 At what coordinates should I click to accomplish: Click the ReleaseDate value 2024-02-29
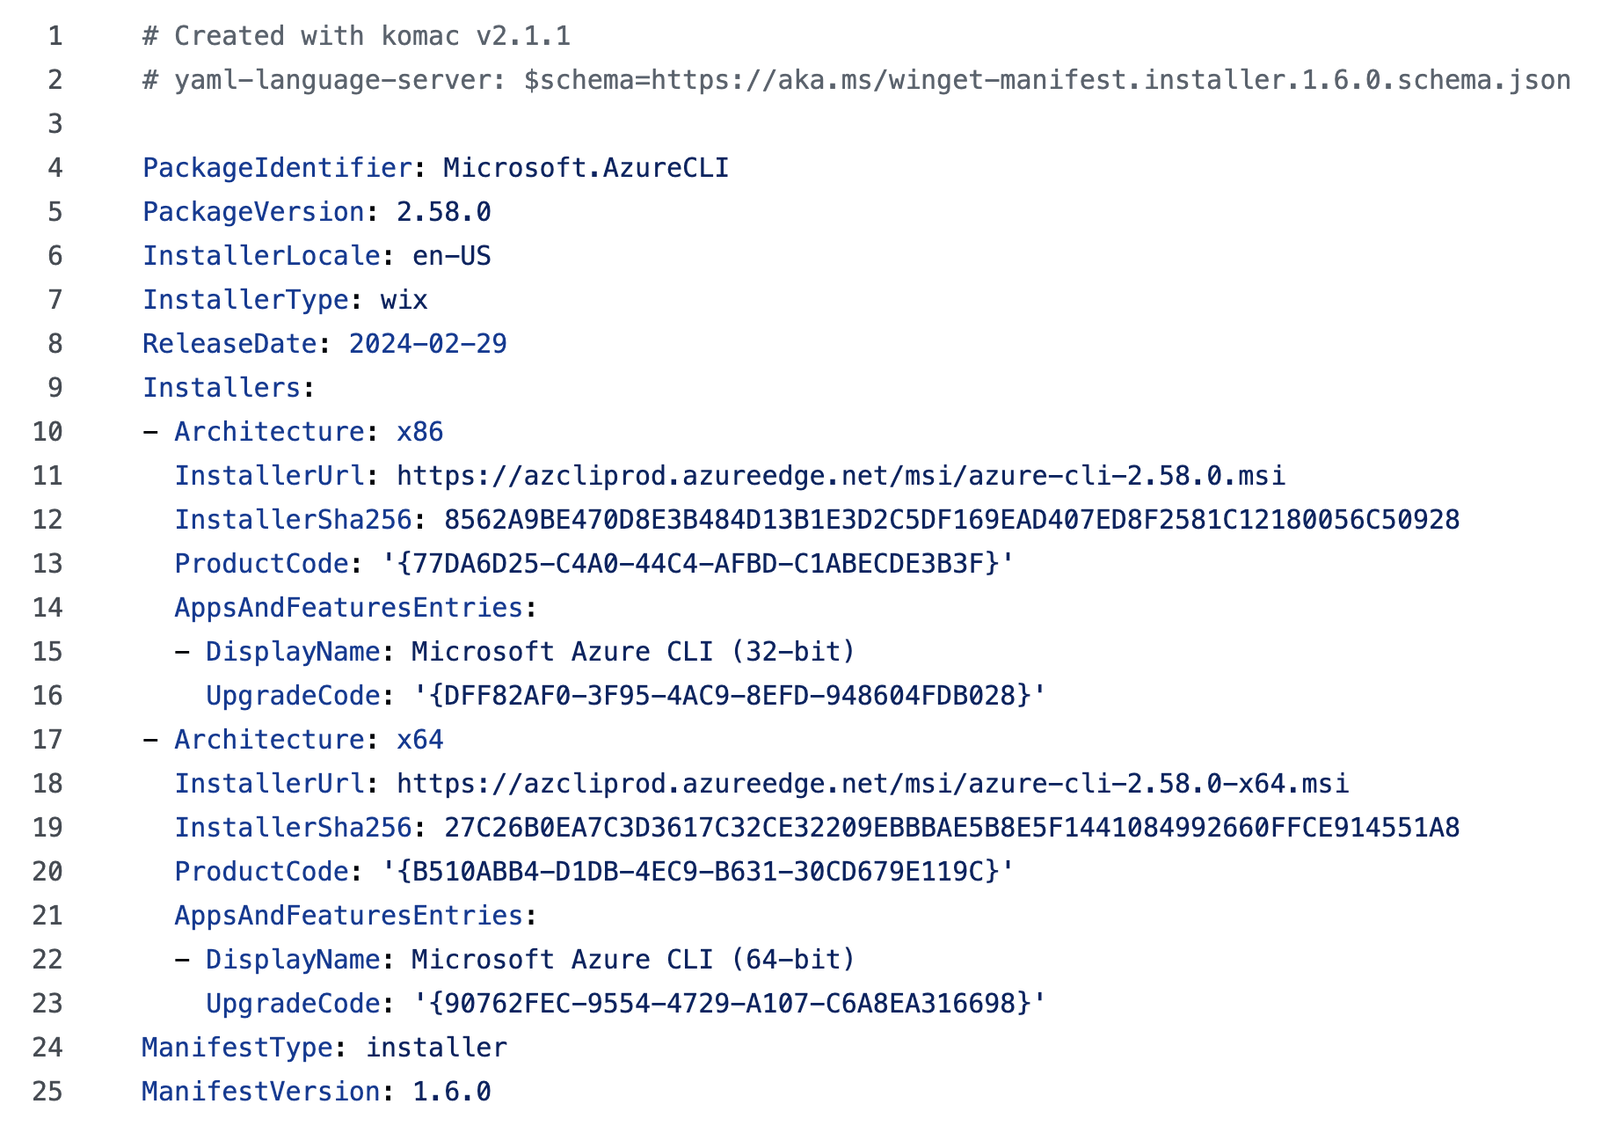tap(427, 344)
